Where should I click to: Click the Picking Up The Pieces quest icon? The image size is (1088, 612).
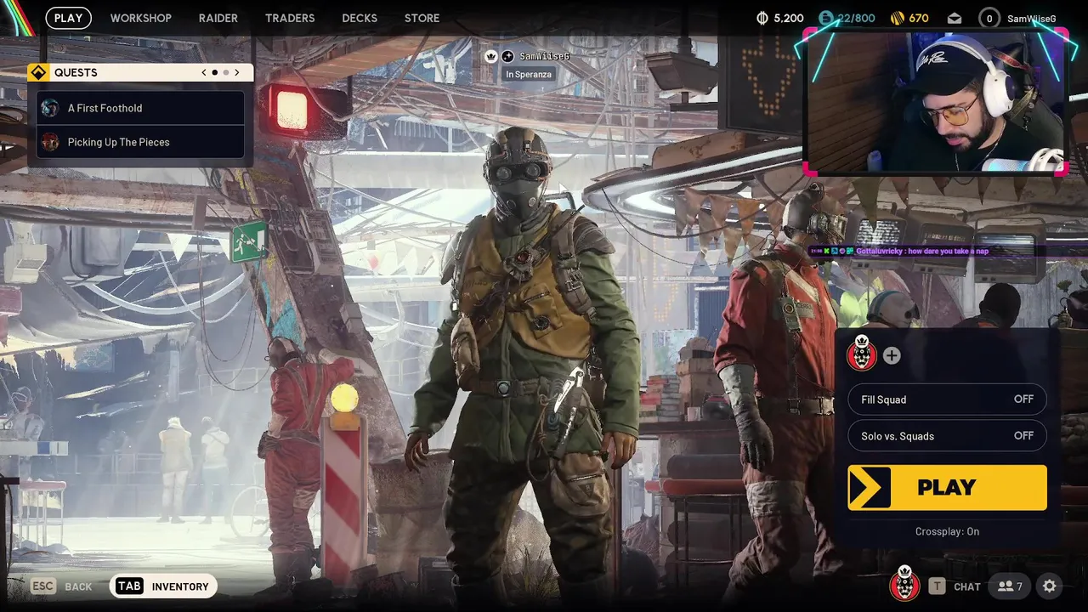coord(50,142)
